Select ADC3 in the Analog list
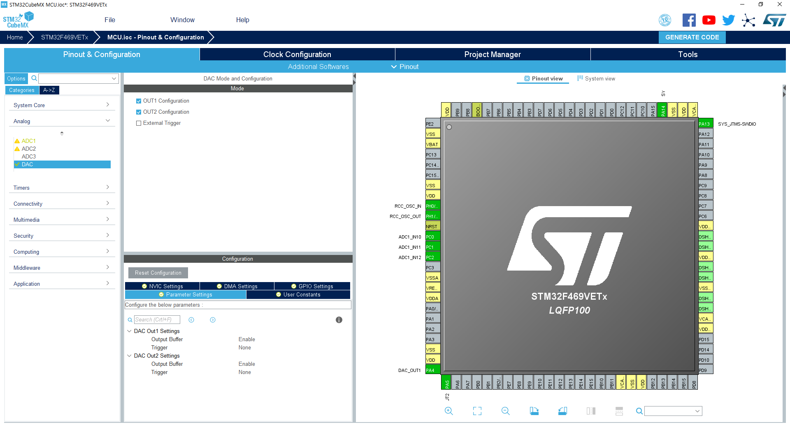This screenshot has width=790, height=427. [x=28, y=156]
